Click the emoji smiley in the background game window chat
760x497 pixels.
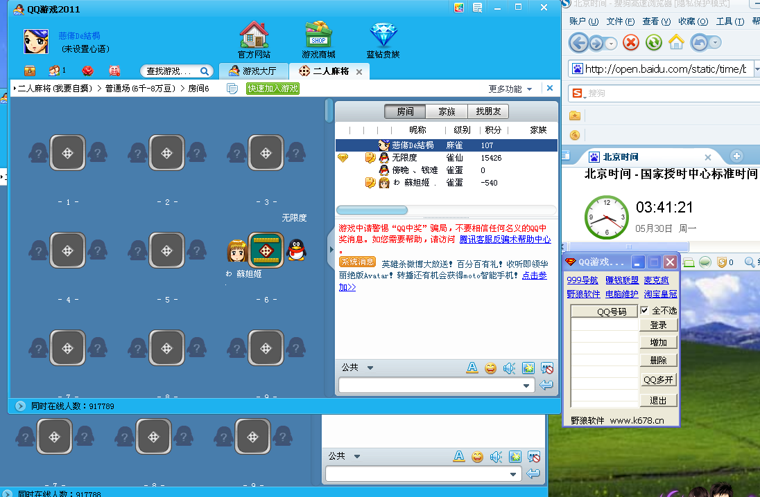pyautogui.click(x=477, y=456)
